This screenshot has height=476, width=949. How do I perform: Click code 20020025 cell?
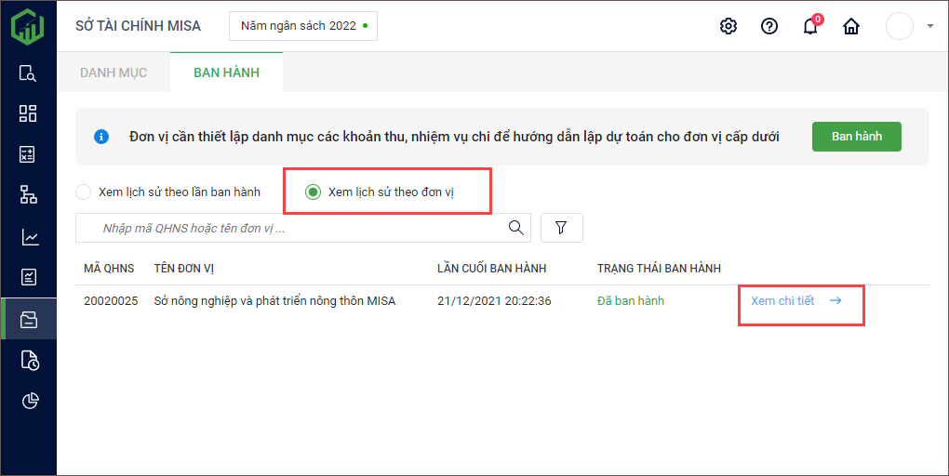click(111, 300)
